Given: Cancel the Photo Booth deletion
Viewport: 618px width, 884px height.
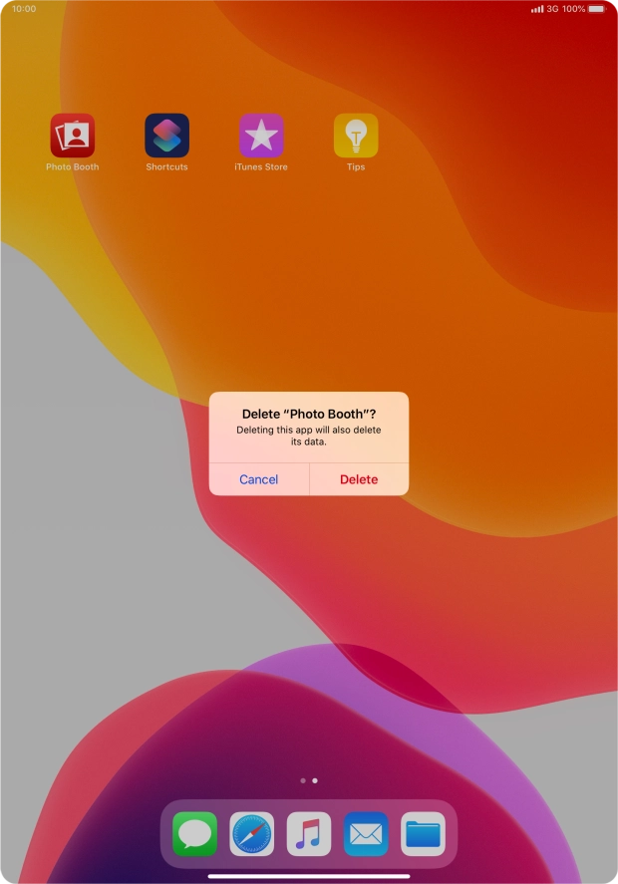Looking at the screenshot, I should [259, 479].
